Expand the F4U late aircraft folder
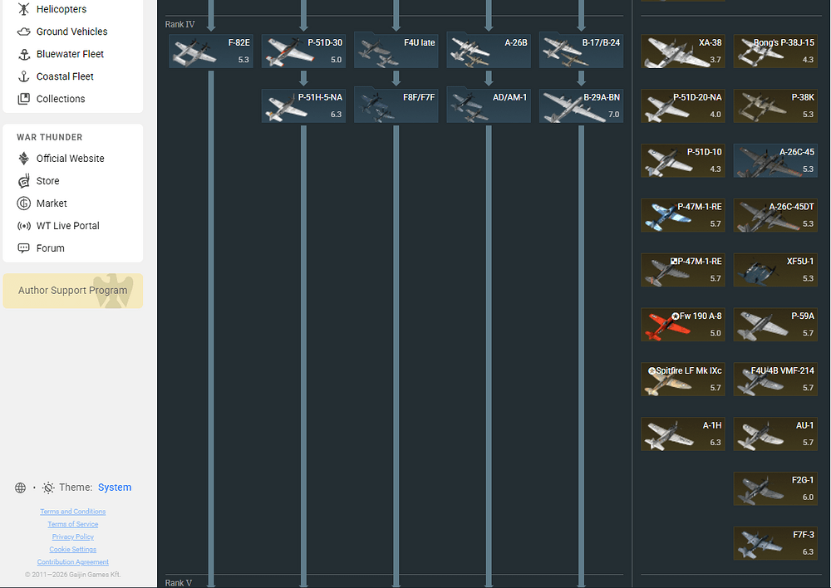The width and height of the screenshot is (831, 588). tap(396, 51)
